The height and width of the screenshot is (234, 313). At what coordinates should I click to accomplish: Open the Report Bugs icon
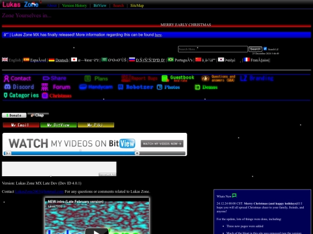coord(139,79)
